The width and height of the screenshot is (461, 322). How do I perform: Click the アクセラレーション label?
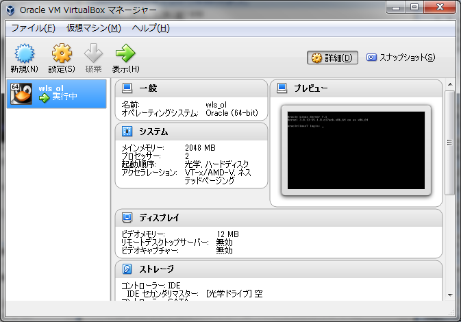tap(149, 173)
